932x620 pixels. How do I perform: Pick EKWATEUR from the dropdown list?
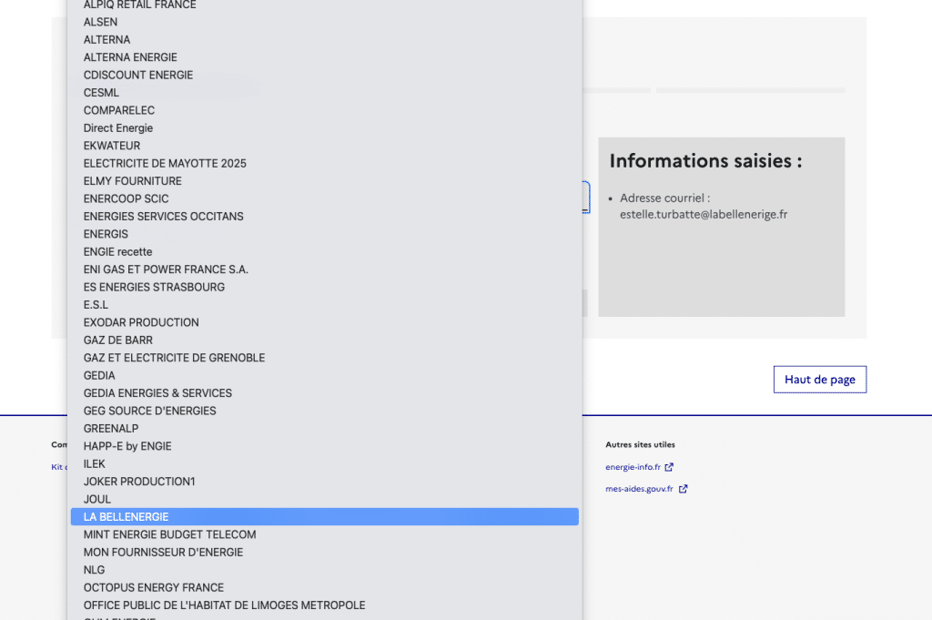point(112,146)
